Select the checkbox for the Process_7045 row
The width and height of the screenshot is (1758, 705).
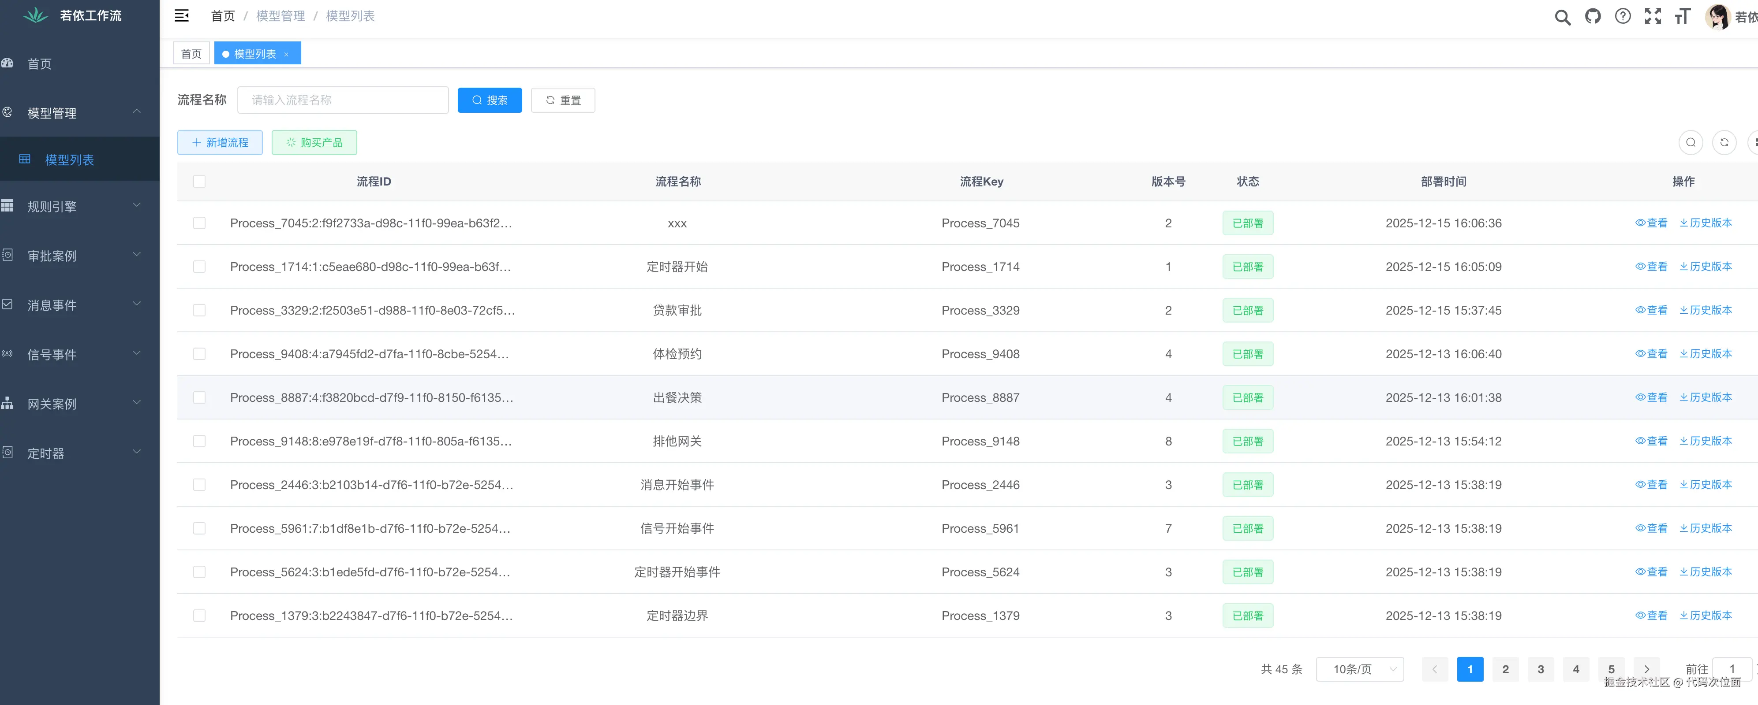(x=199, y=223)
